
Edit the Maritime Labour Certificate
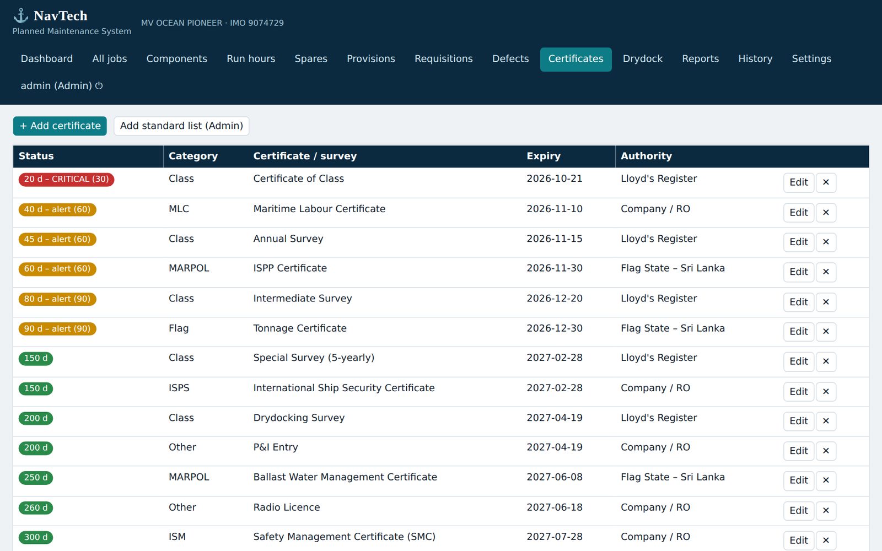tap(799, 213)
